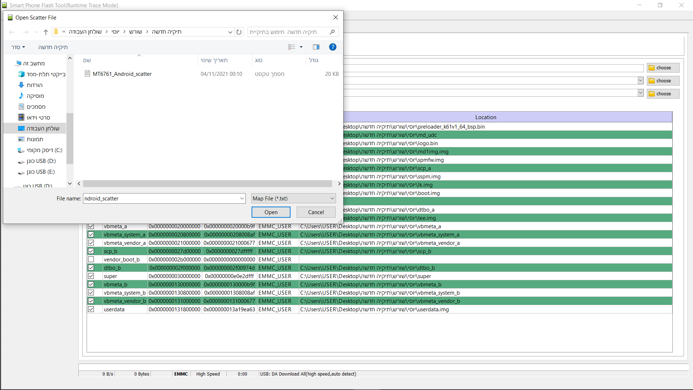
Task: Change the view layout icon
Action: (x=292, y=47)
